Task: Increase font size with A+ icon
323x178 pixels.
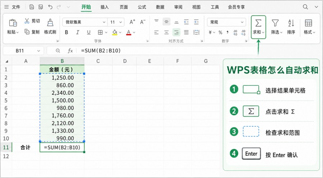Action: coord(132,22)
